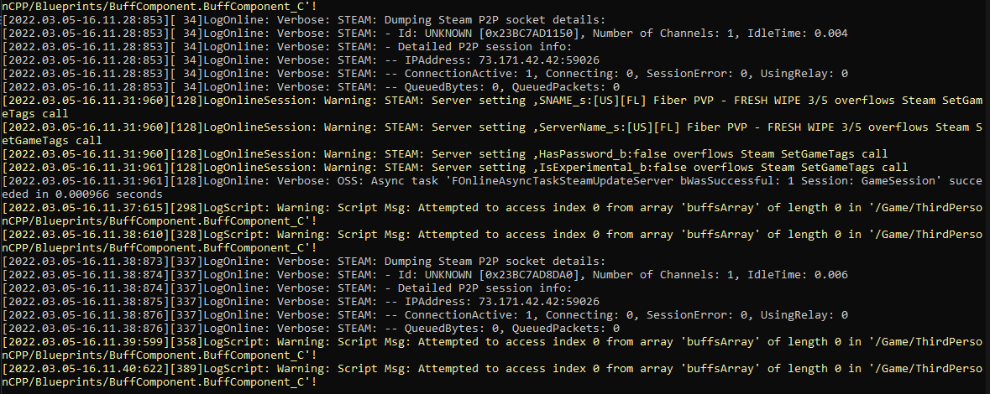The image size is (990, 394).
Task: Click 'Detailed P2P session info' at 16.11.38:874
Action: coord(482,288)
